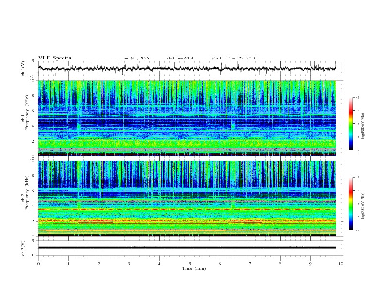Click ch.2 color bar tick "-4"
Screen dimensions: 384x296
[358, 191]
